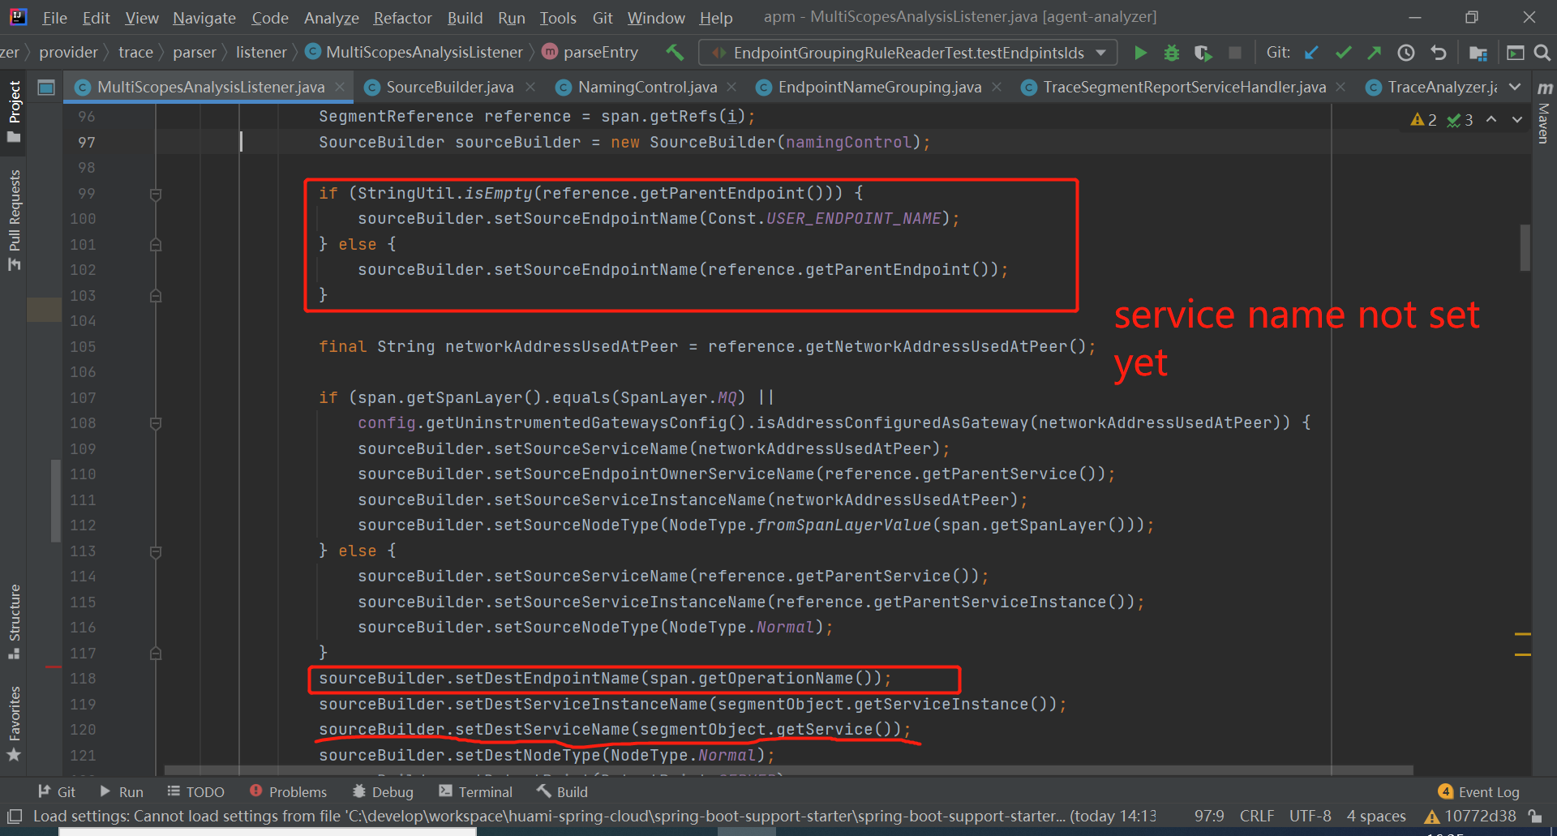Update project via the blue Git arrow

point(1311,52)
